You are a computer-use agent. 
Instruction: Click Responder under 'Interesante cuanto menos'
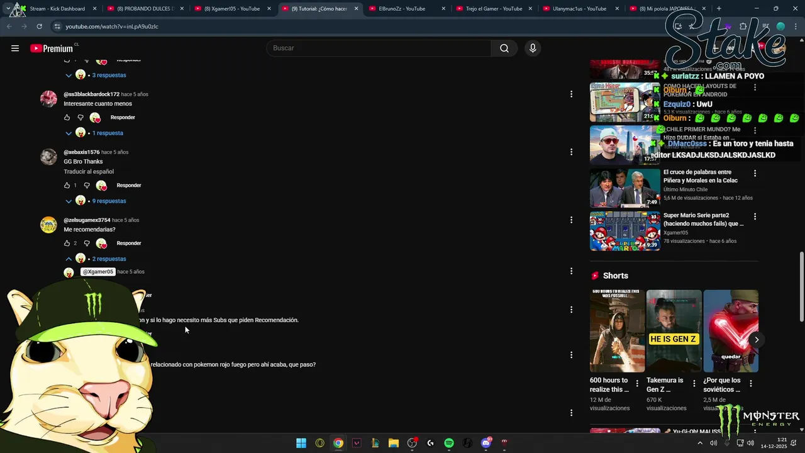click(x=123, y=118)
